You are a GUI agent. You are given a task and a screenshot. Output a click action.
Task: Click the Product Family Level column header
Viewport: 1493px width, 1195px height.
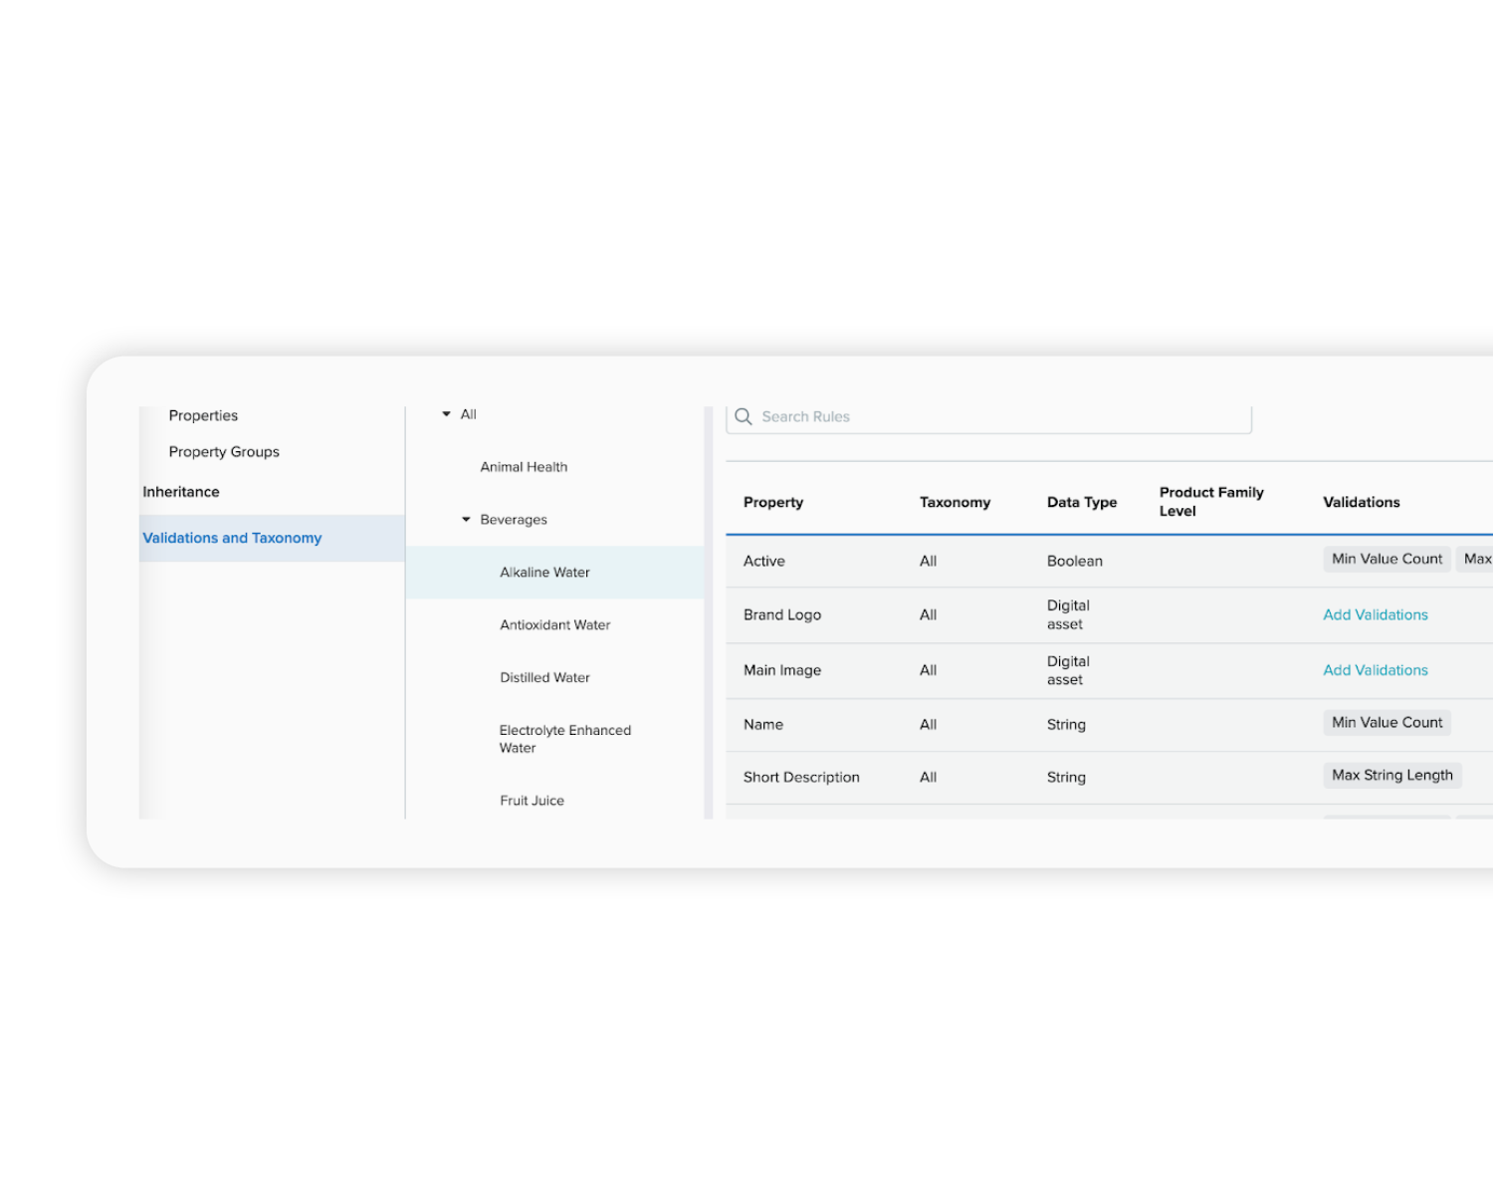pyautogui.click(x=1211, y=502)
